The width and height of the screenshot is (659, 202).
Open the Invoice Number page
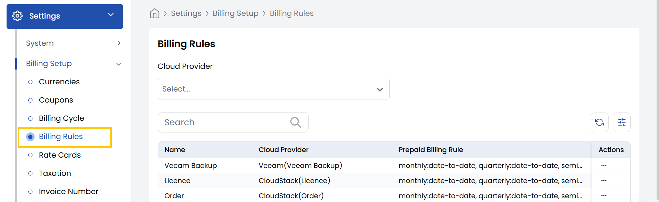tap(68, 192)
